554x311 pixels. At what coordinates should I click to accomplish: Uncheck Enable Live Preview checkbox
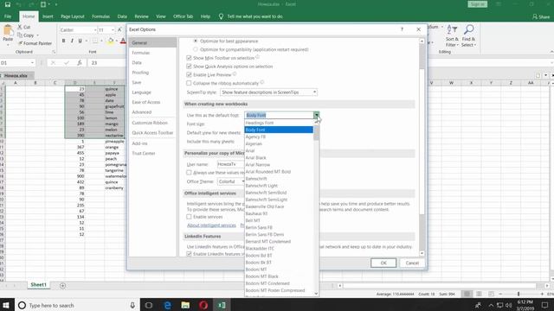tap(189, 75)
